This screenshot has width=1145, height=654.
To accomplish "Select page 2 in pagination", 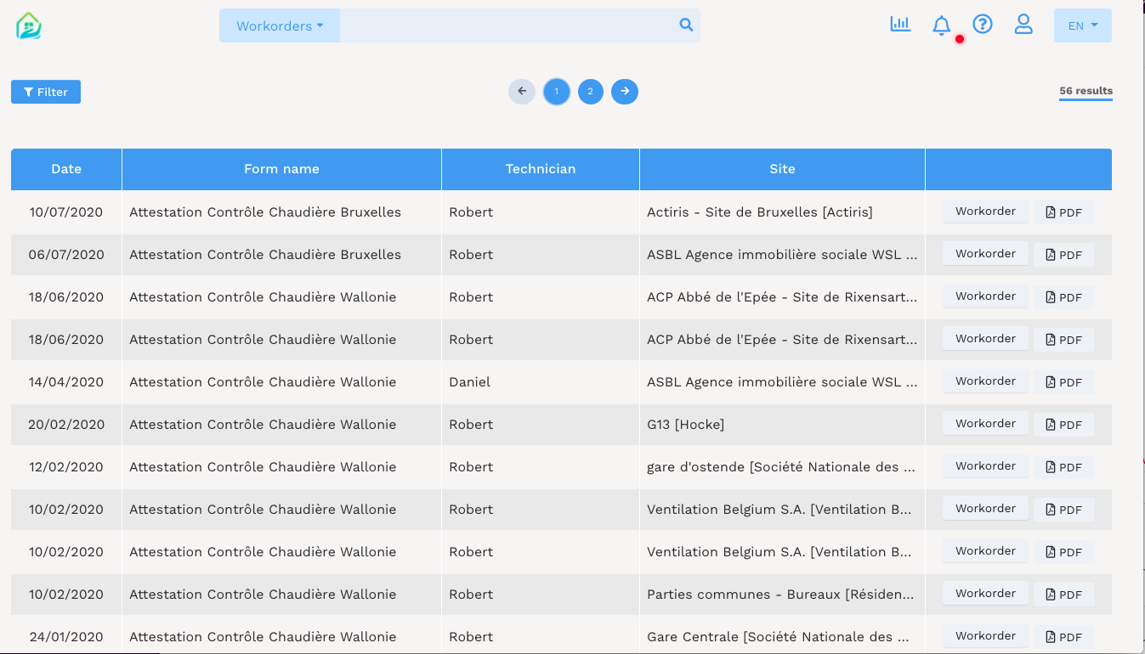I will [591, 92].
